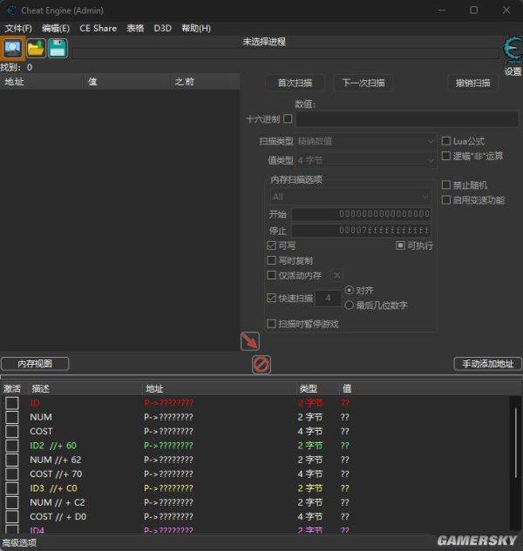Toggle 快速扫描 checkbox
This screenshot has height=551, width=523.
tap(271, 298)
